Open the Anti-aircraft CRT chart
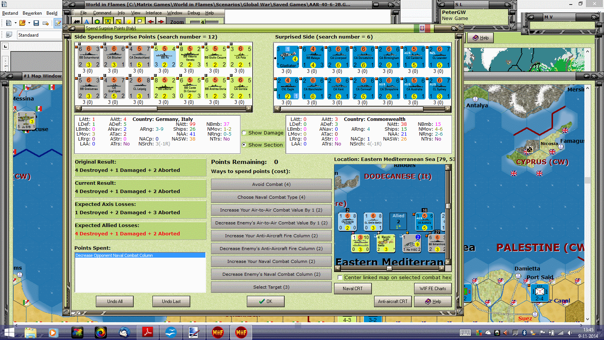The width and height of the screenshot is (604, 340). pos(393,301)
